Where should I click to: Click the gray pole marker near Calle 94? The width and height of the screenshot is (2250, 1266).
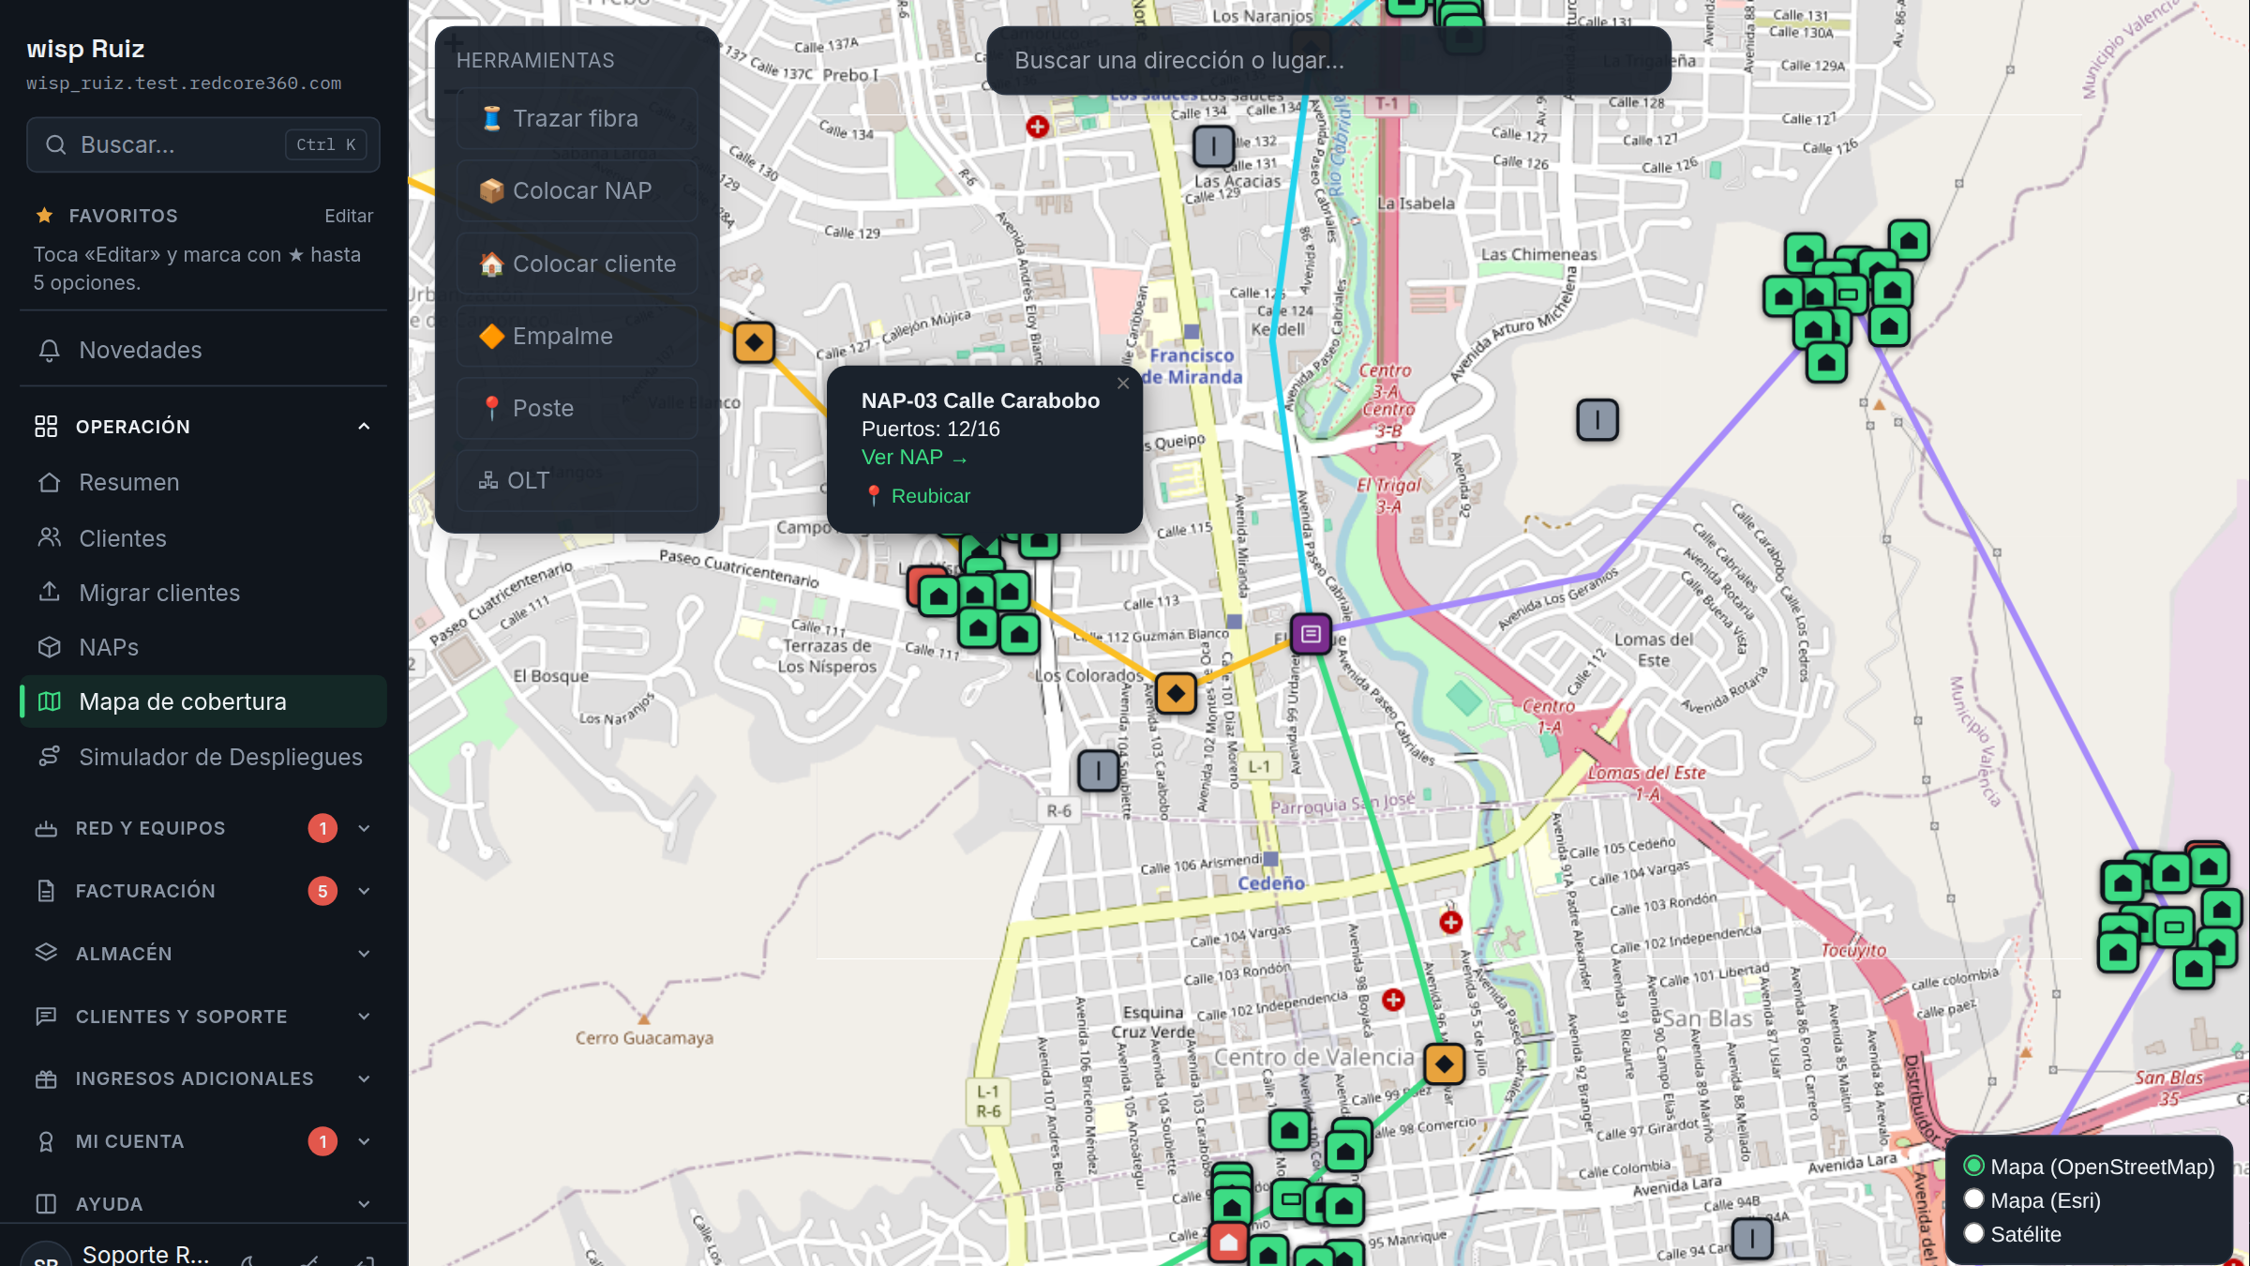(x=1752, y=1239)
